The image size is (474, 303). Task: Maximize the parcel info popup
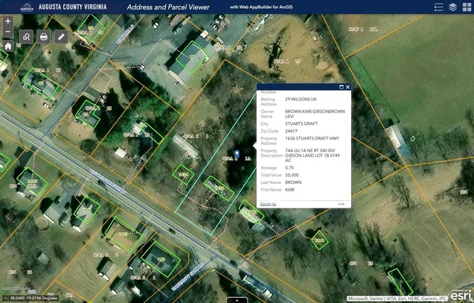click(x=341, y=86)
